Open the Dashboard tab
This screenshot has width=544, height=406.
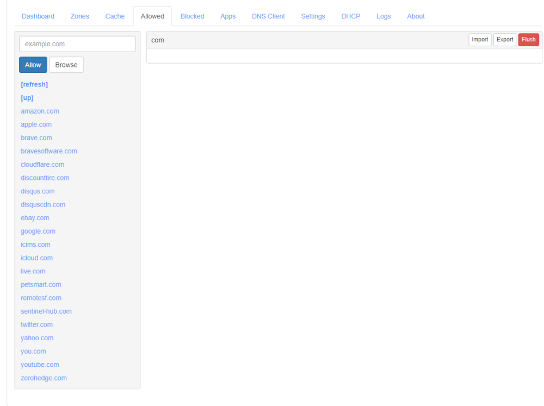click(38, 16)
